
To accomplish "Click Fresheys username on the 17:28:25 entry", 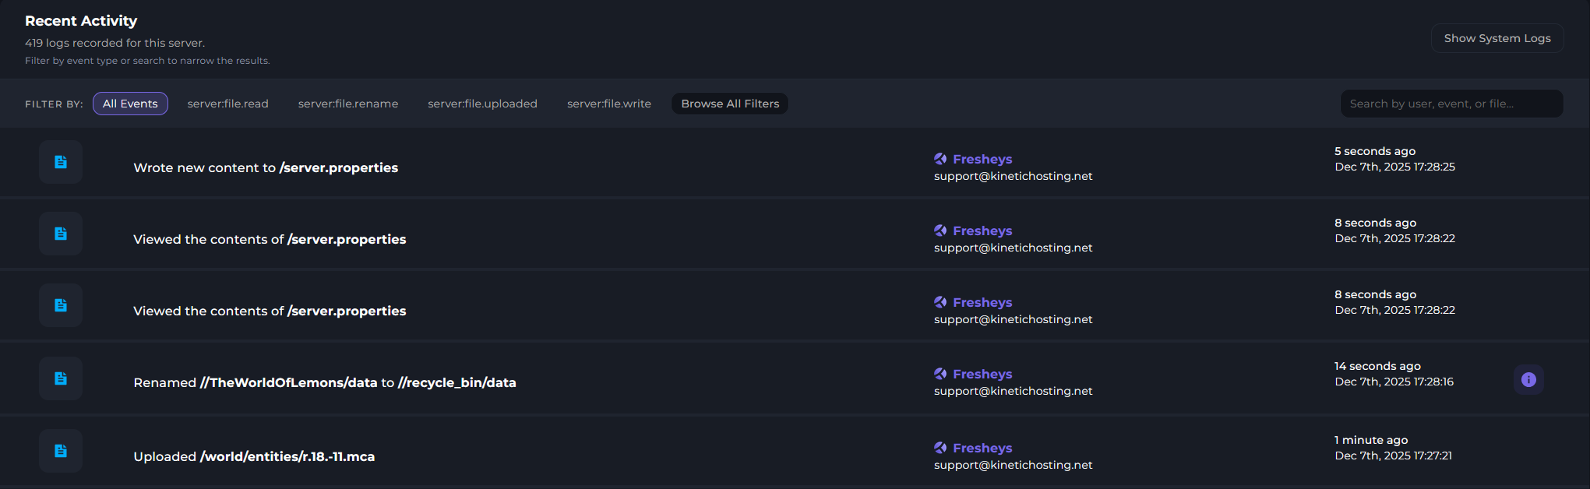I will point(982,159).
